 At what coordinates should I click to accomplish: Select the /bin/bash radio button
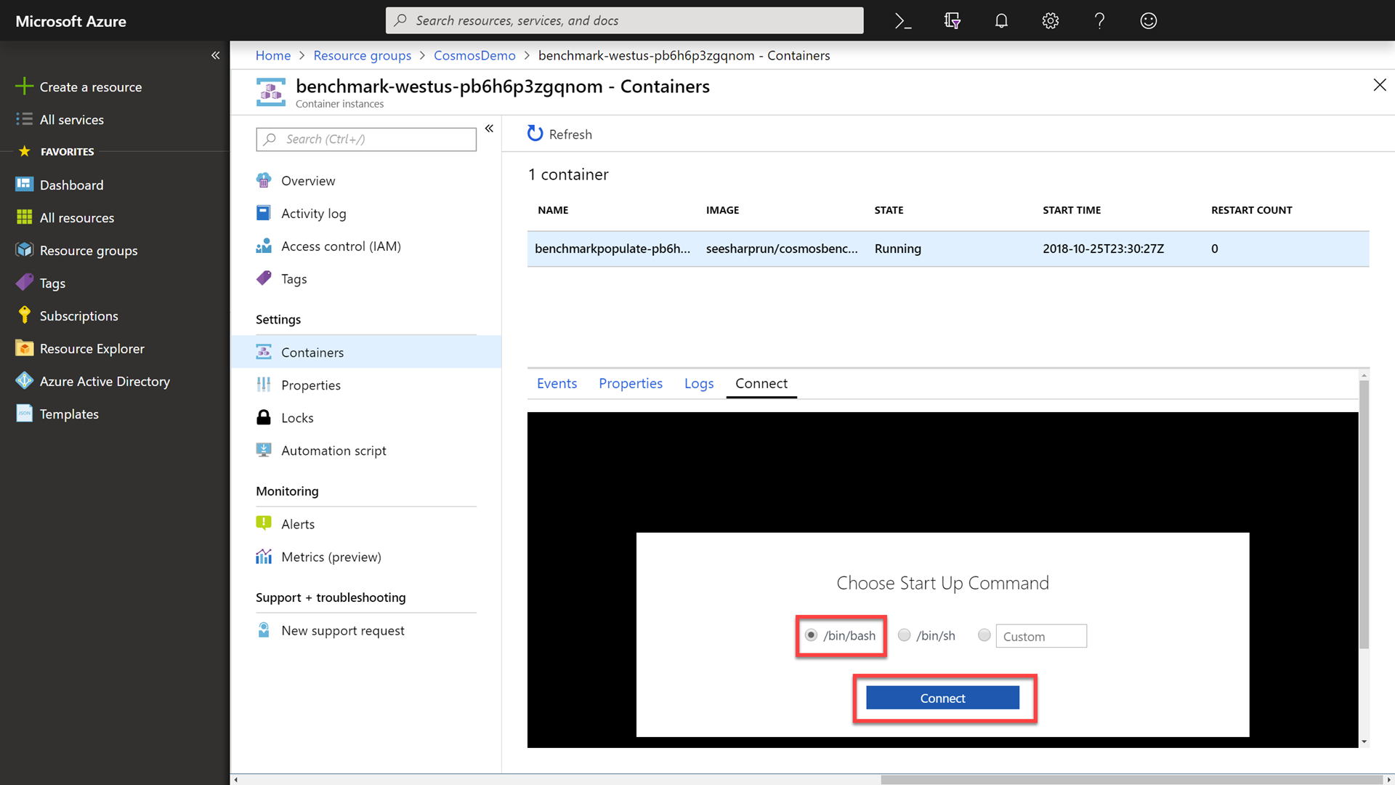pyautogui.click(x=811, y=635)
